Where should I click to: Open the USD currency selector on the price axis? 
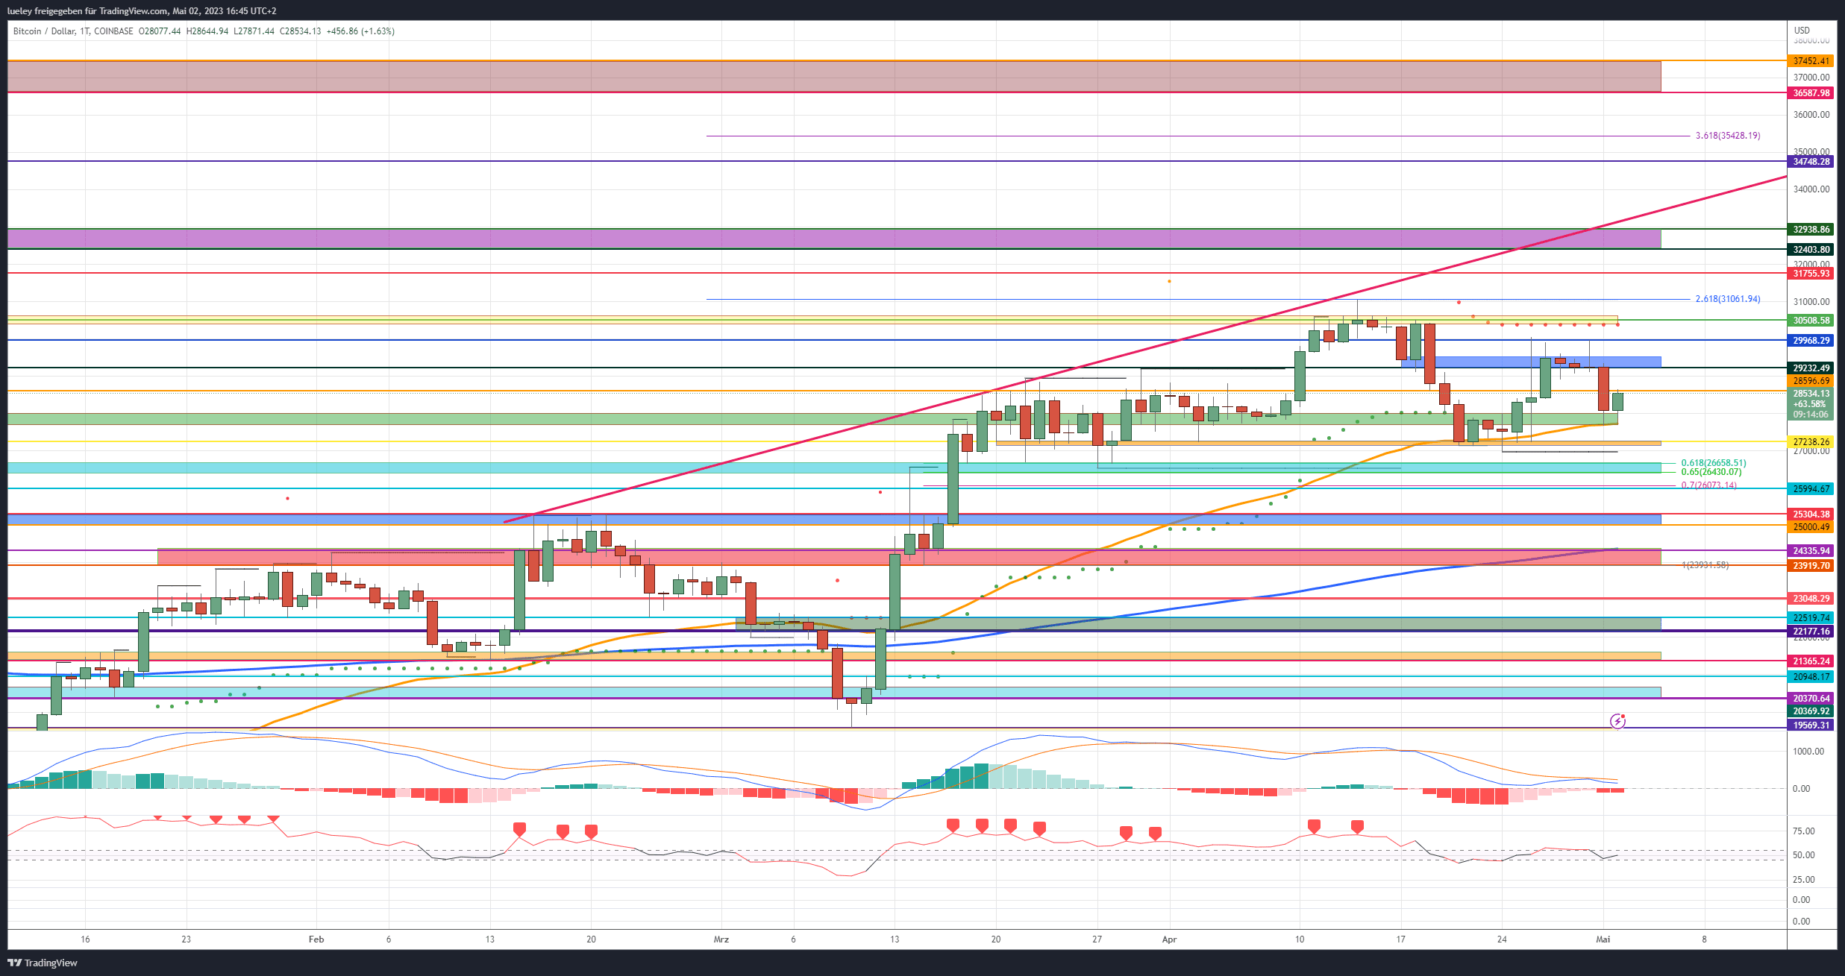pyautogui.click(x=1802, y=31)
